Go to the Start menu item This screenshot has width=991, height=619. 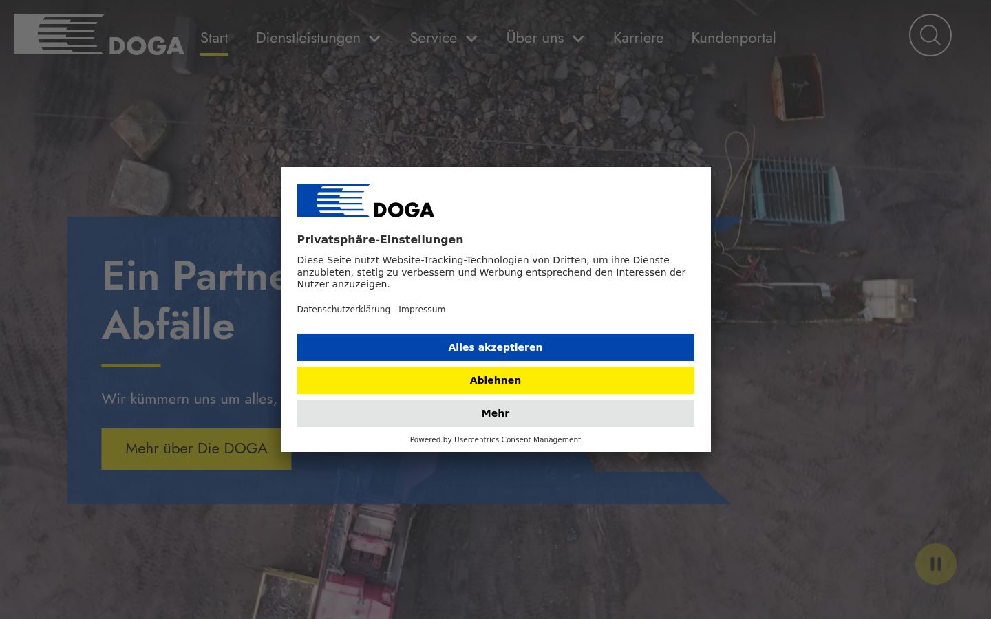coord(214,38)
